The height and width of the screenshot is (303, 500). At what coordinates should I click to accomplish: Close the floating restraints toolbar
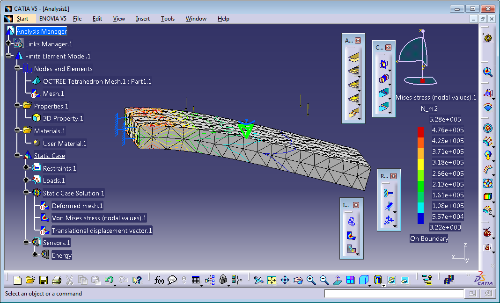(394, 176)
